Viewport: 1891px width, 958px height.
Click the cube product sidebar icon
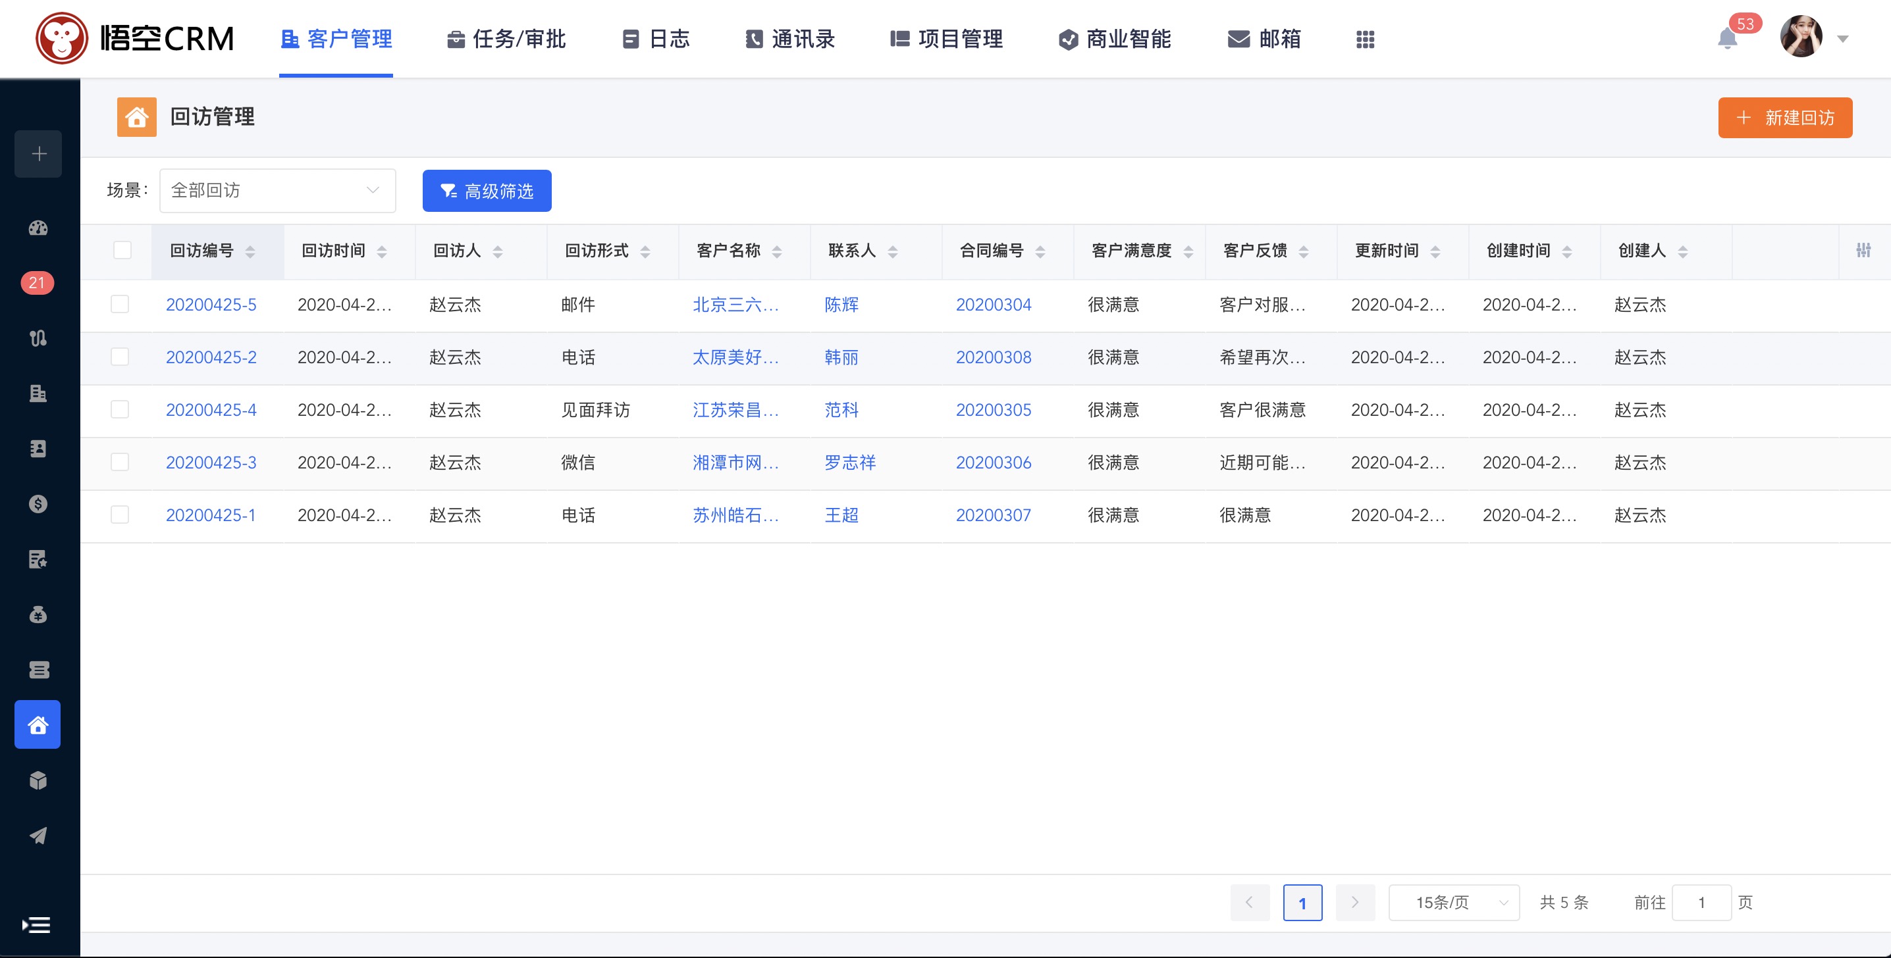pyautogui.click(x=38, y=780)
